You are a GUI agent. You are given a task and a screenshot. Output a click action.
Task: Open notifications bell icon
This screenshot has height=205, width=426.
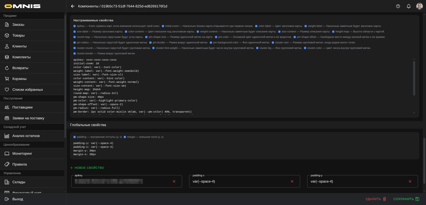pos(409,6)
